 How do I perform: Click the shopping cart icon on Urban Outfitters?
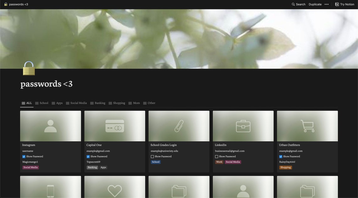tap(307, 125)
